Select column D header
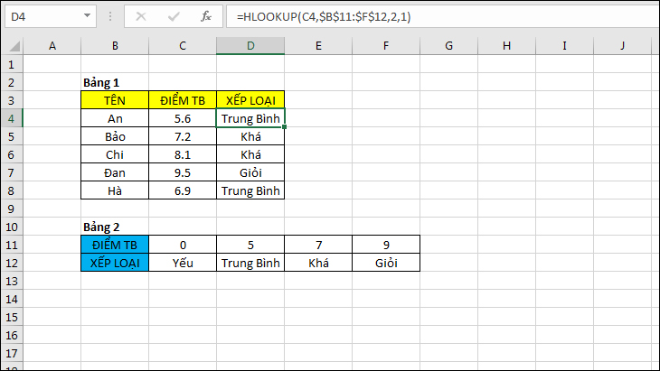This screenshot has height=371, width=660. (250, 46)
